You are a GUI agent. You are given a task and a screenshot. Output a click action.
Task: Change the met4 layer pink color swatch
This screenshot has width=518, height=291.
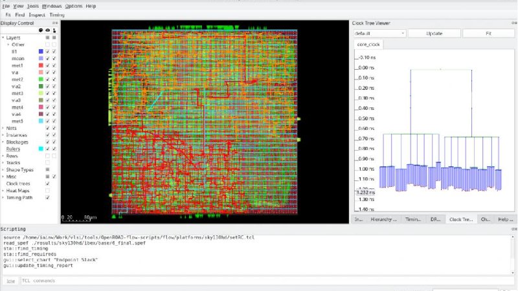click(x=41, y=107)
